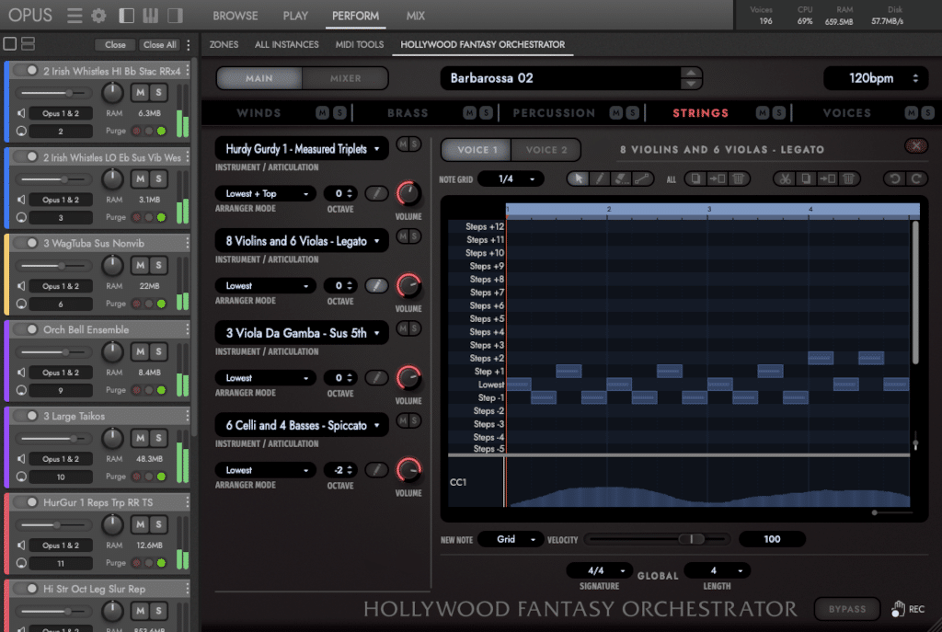The width and height of the screenshot is (942, 632).
Task: Enable editing for 8 Violins and 6 Violas
Action: pyautogui.click(x=376, y=286)
